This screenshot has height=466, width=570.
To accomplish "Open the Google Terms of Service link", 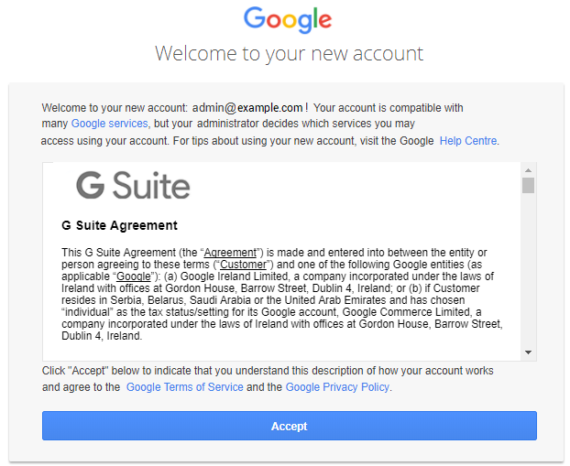I will click(x=184, y=387).
